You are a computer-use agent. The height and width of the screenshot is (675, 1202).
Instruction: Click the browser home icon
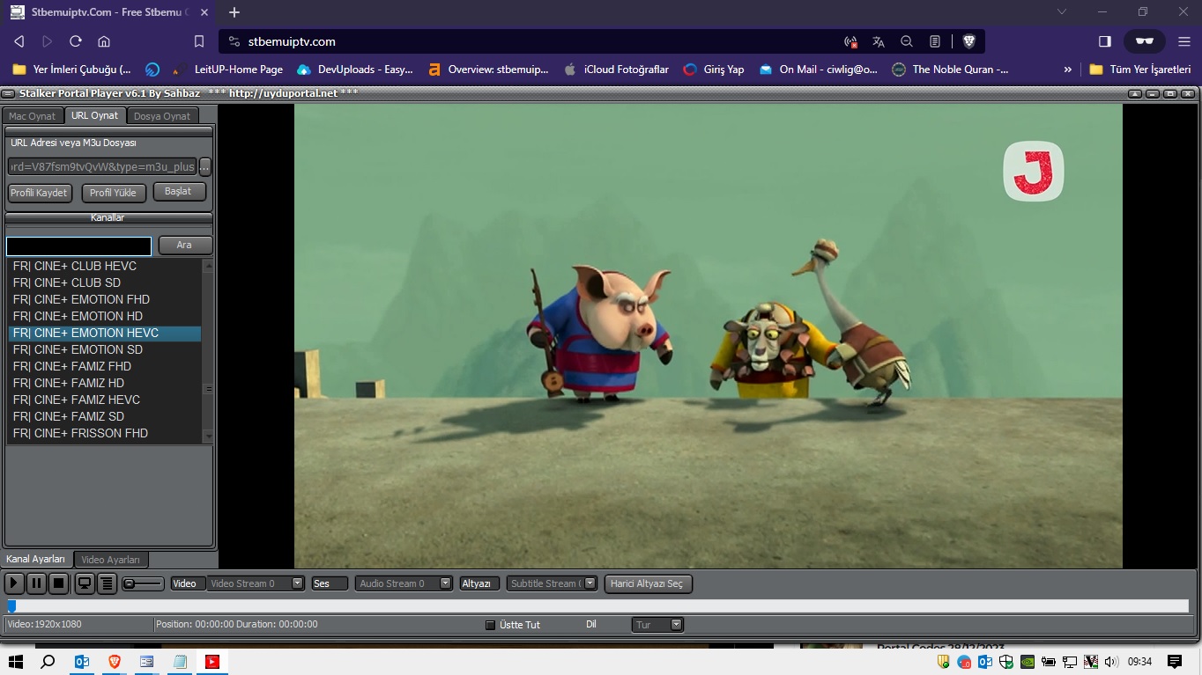click(104, 41)
